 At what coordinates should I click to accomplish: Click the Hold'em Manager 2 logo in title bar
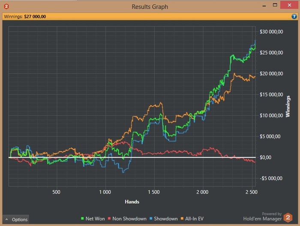[x=6, y=6]
